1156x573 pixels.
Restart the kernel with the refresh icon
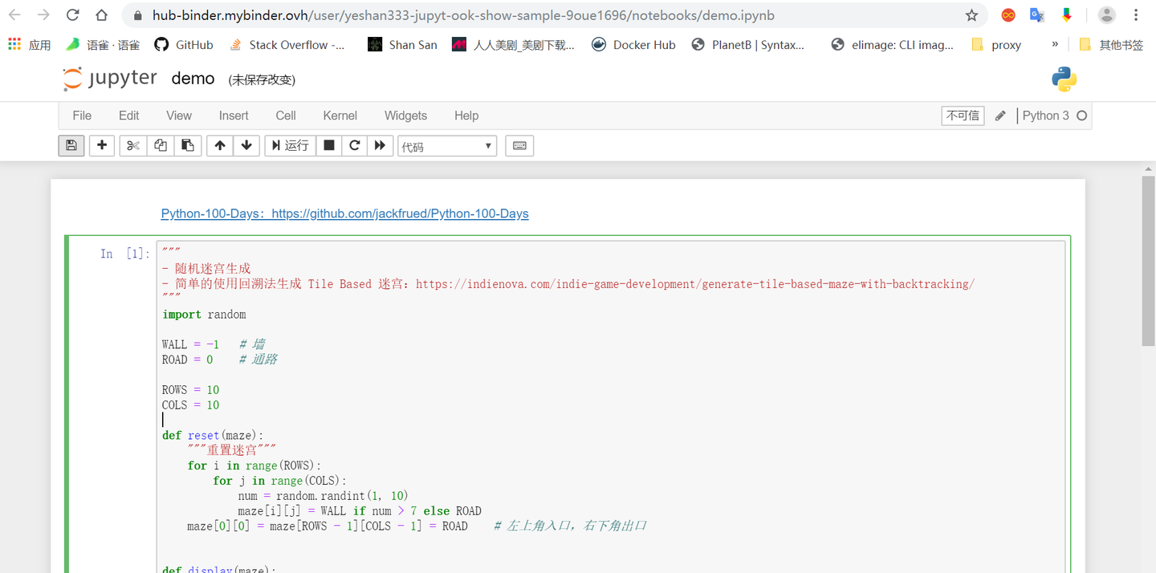point(354,145)
